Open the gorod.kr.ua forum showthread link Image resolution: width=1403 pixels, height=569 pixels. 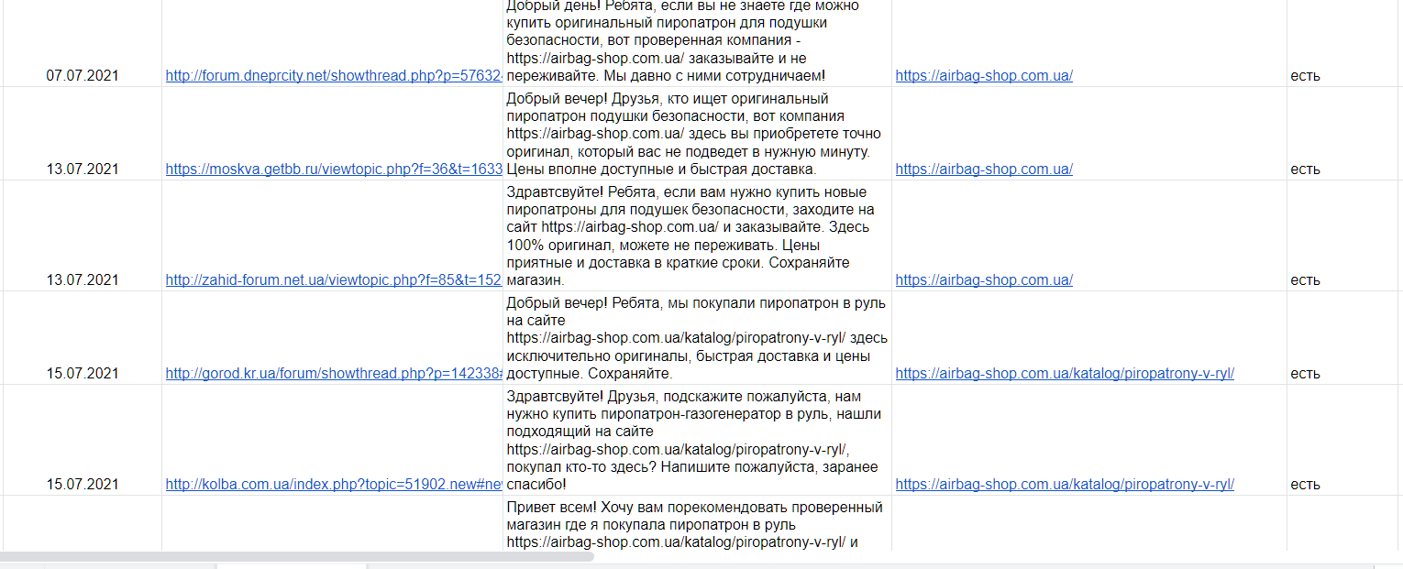[334, 374]
